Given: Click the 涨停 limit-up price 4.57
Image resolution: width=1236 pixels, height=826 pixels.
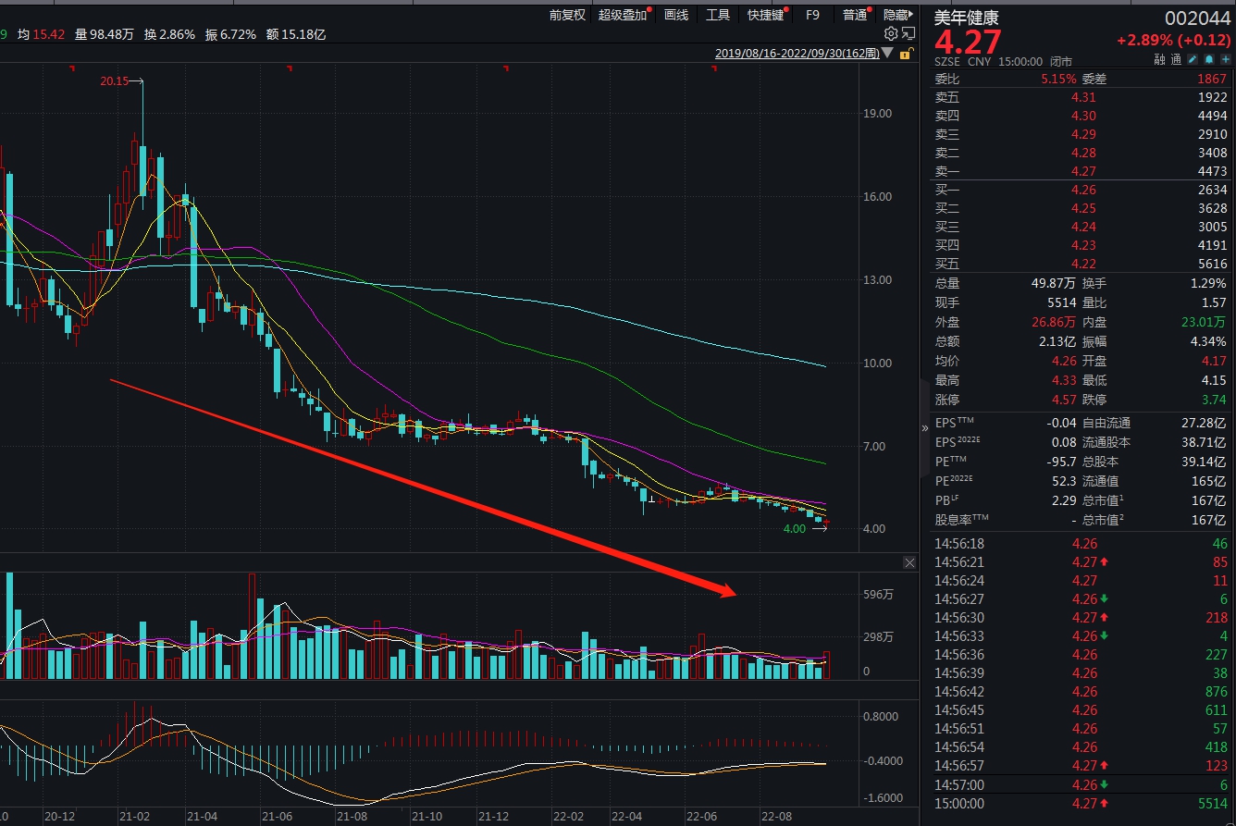Looking at the screenshot, I should [1064, 400].
